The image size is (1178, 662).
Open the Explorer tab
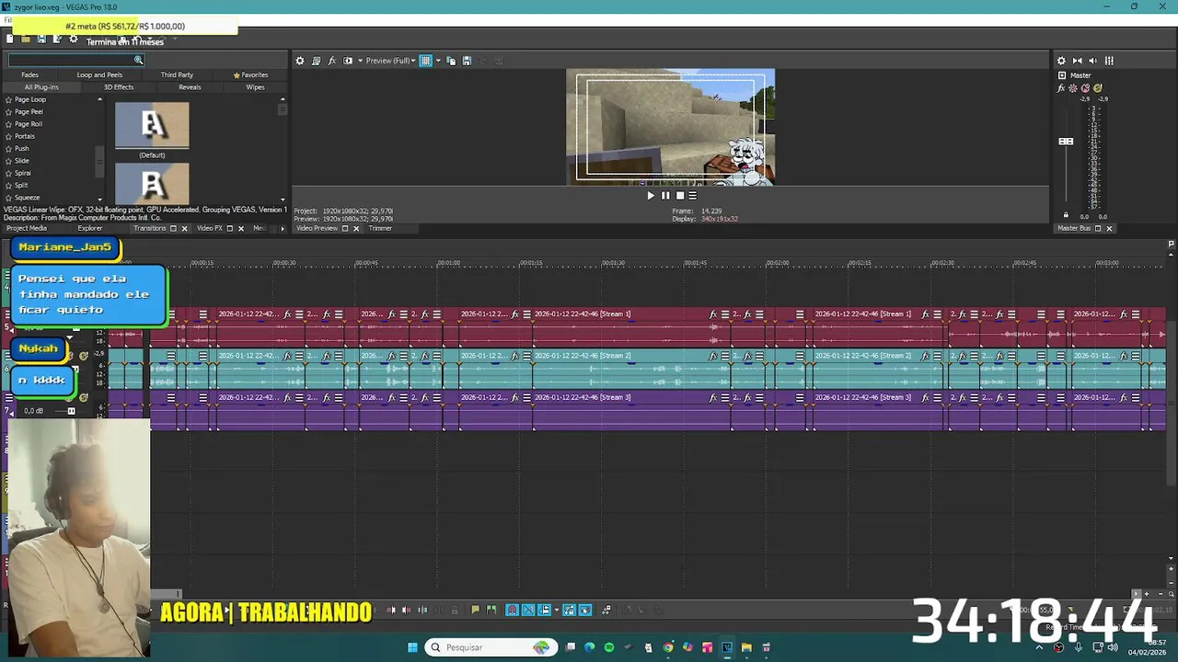pyautogui.click(x=90, y=228)
